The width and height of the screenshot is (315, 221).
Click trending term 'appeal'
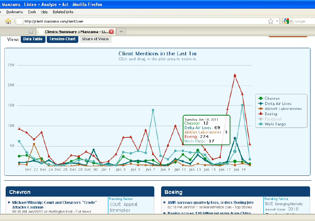131,204
